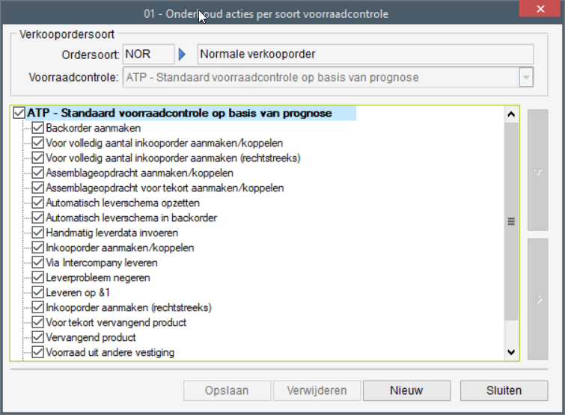
Task: Click the Sluiten button
Action: [x=502, y=390]
